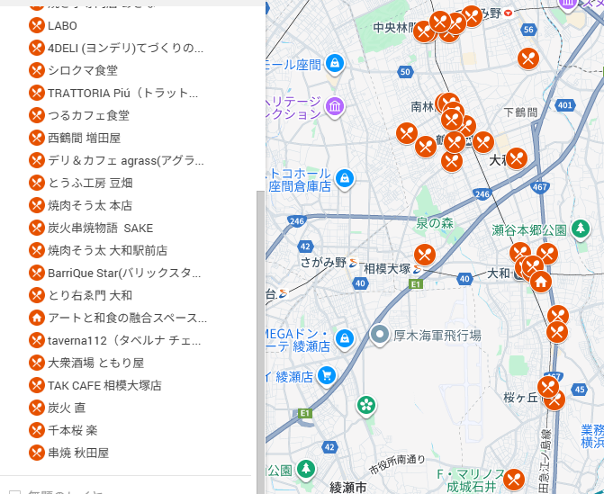The height and width of the screenshot is (494, 604).
Task: Click the shopping cart icon beside 綾瀬店
Action: click(x=327, y=376)
